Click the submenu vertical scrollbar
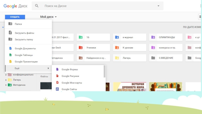 point(105,71)
